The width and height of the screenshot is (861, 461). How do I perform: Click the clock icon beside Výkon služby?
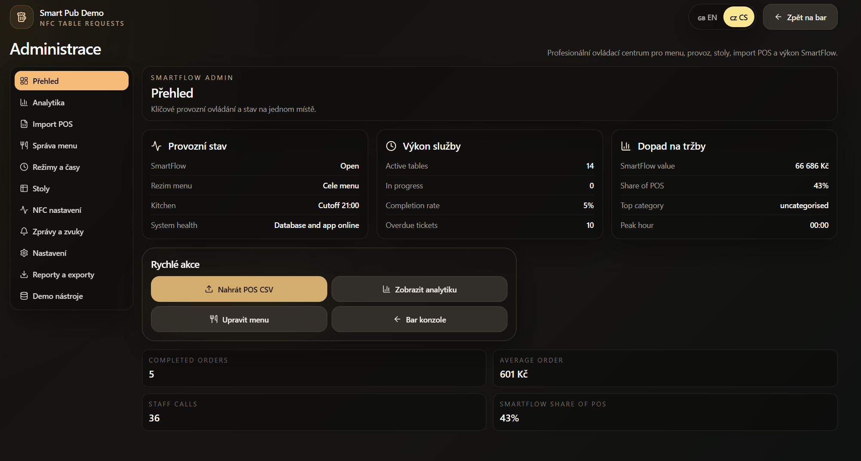pos(391,146)
